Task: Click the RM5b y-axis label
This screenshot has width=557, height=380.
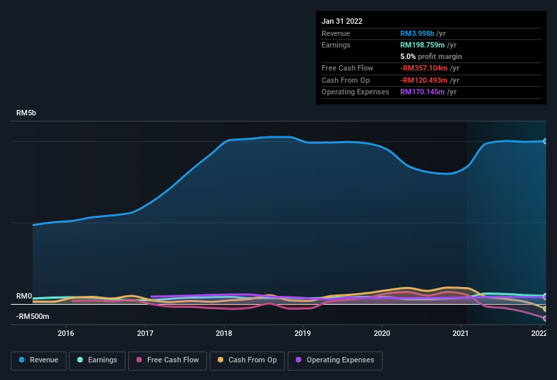Action: coord(26,113)
